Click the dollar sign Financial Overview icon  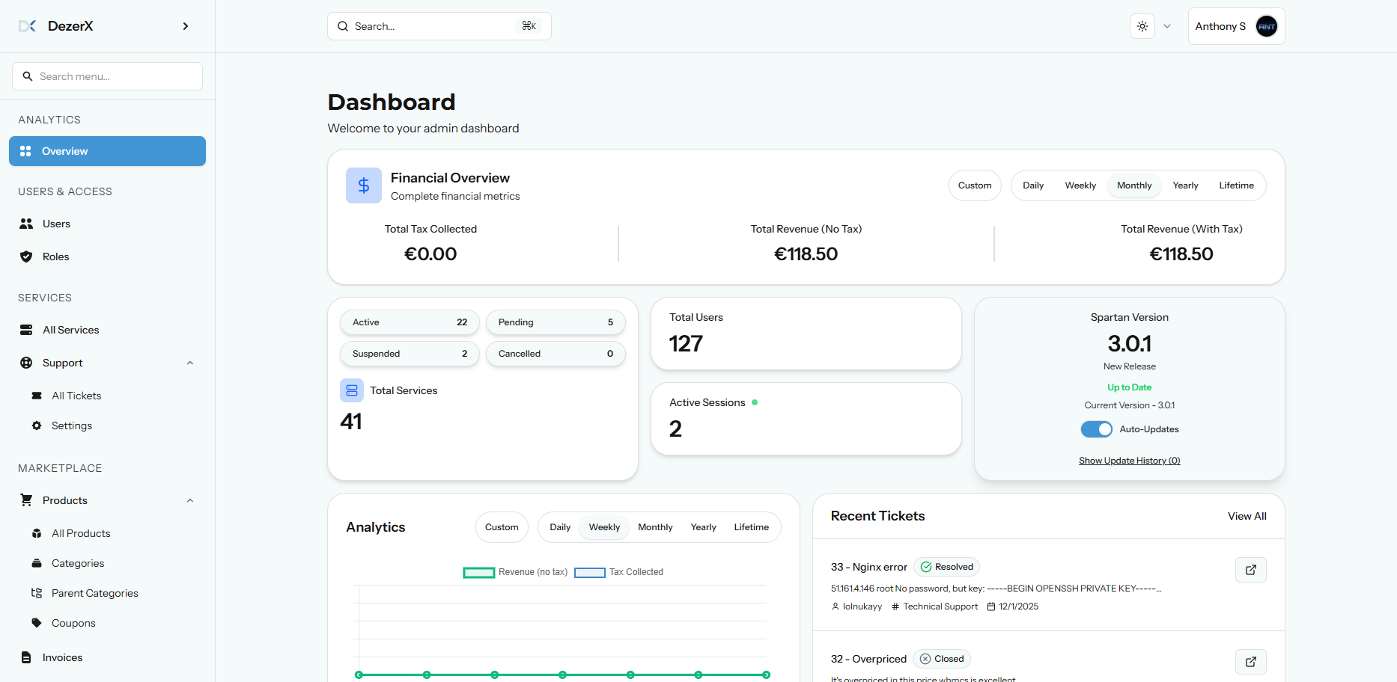point(363,185)
